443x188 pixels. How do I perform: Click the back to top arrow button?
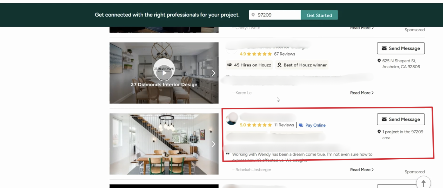424,183
